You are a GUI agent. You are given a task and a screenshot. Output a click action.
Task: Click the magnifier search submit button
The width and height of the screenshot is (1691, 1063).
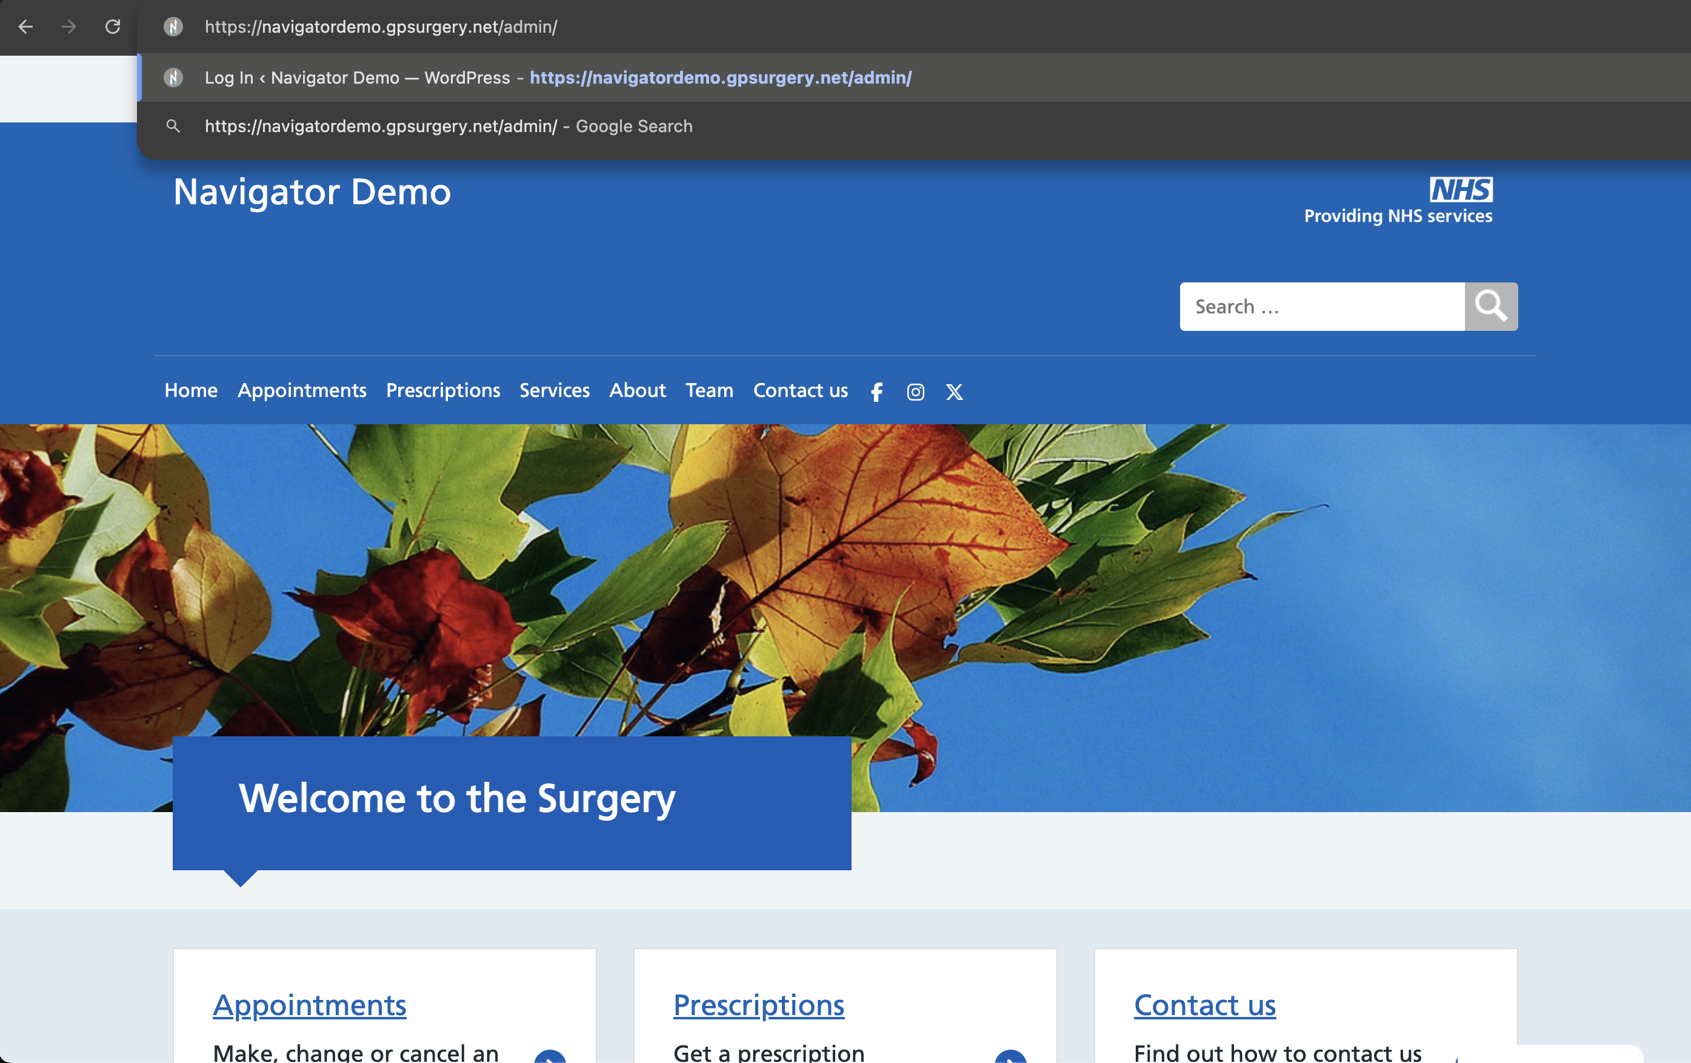pos(1491,306)
